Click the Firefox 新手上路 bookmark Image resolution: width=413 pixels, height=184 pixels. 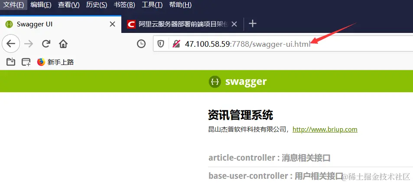[x=55, y=62]
